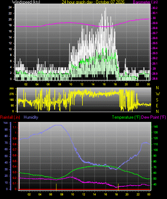The image size is (167, 199).
Task: Click the red Rainfall (.in) legend label
Action: pos(10,117)
